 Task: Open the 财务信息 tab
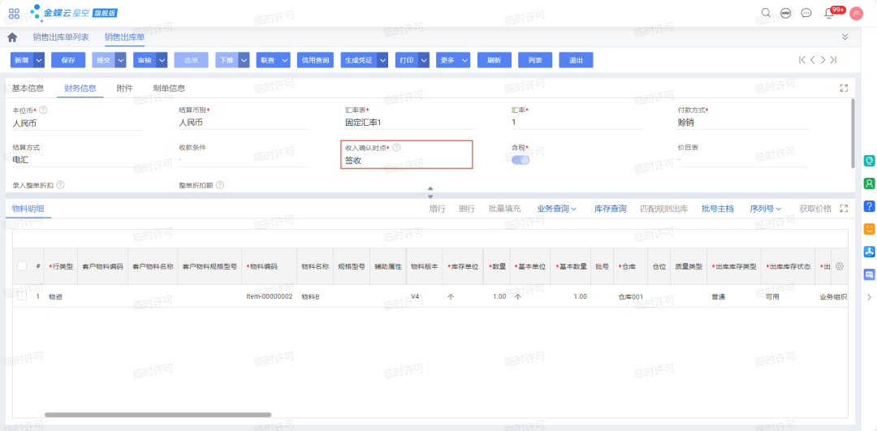click(x=80, y=88)
